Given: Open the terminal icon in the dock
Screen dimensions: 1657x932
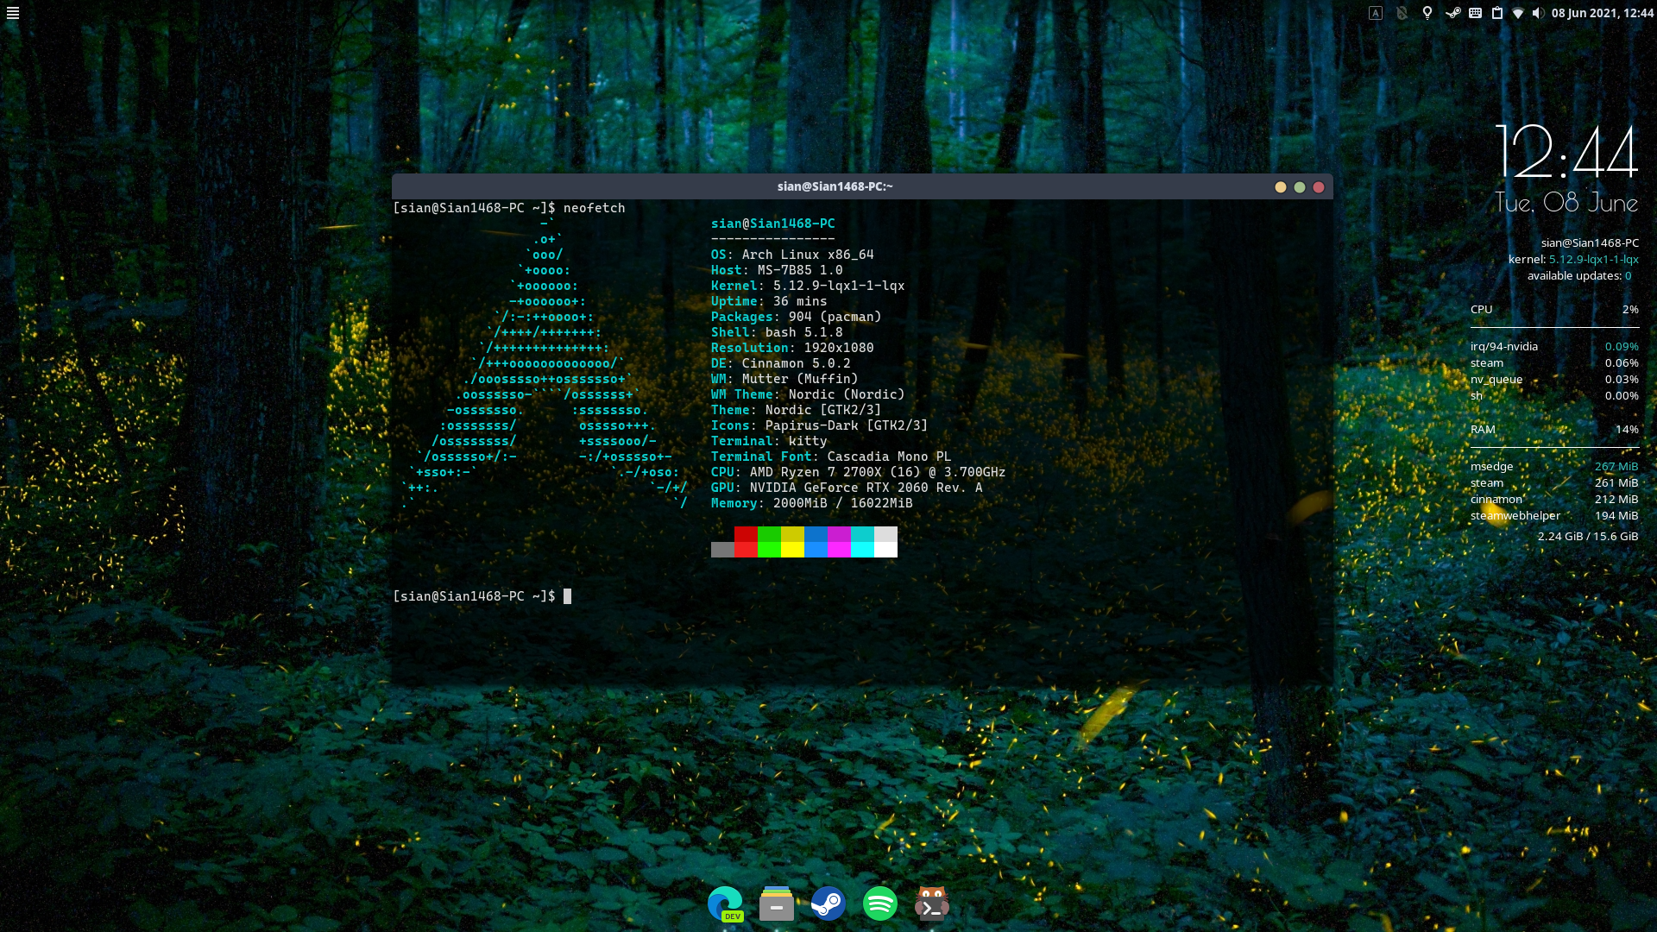Looking at the screenshot, I should pos(932,904).
